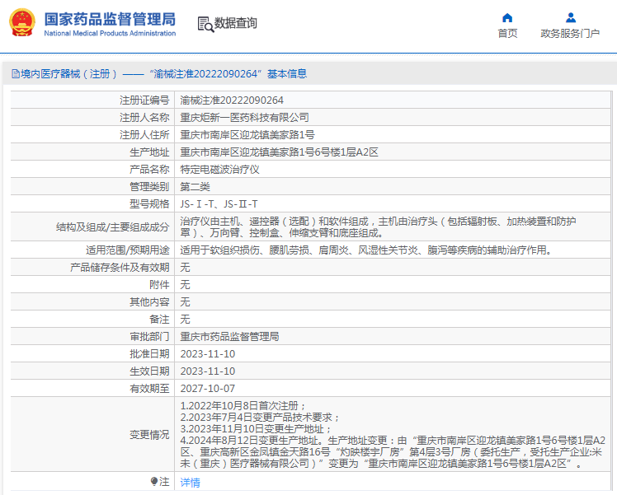Click the 产品储存条件及有效期 label
This screenshot has width=617, height=495.
120,268
